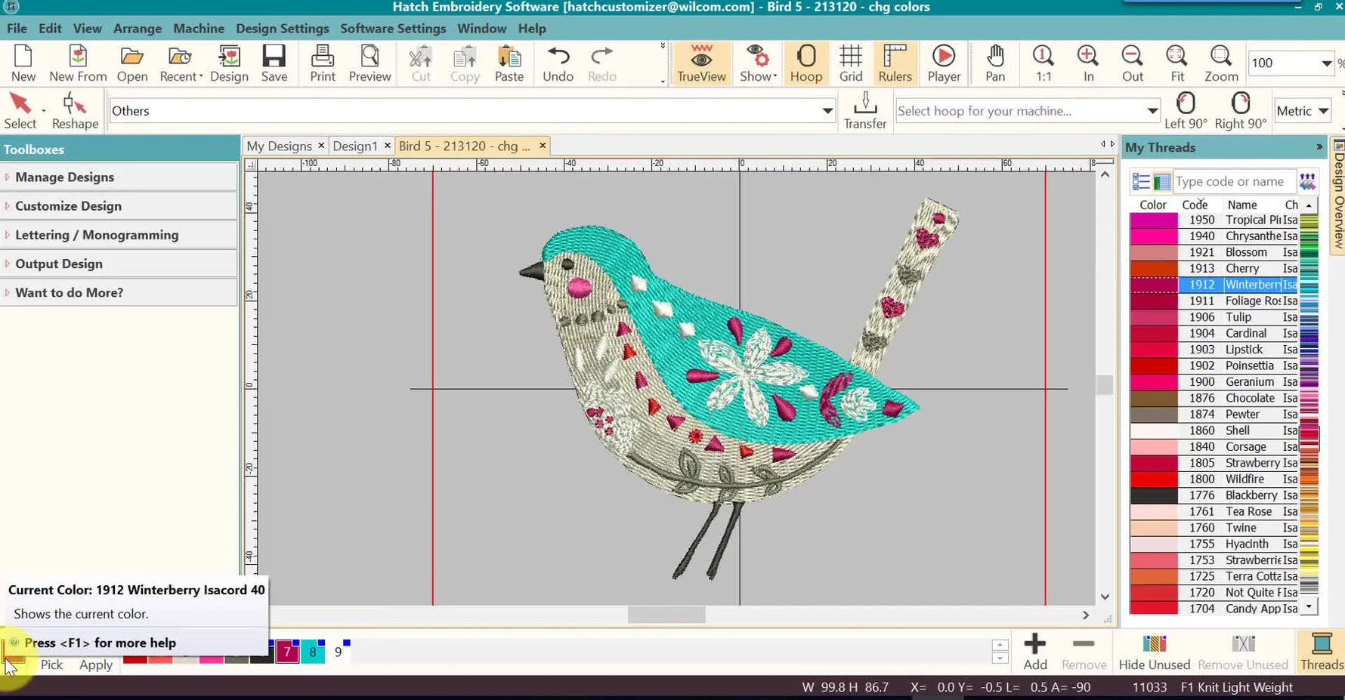Open Print Preview

pyautogui.click(x=370, y=63)
